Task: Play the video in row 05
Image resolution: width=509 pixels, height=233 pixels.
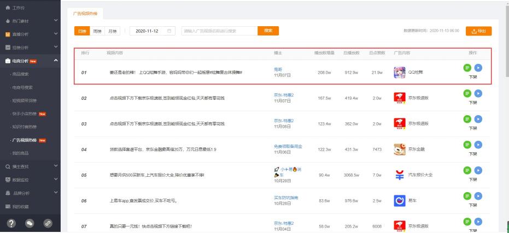Action: coord(478,170)
